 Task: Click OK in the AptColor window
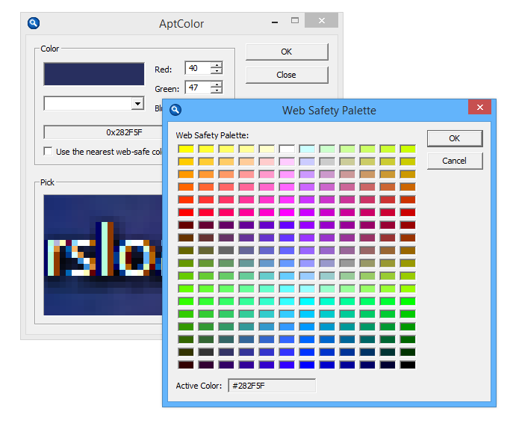click(x=287, y=52)
